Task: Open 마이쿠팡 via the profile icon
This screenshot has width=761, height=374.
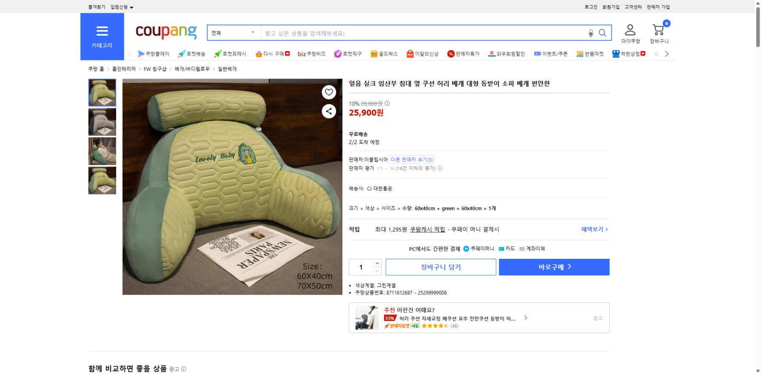Action: (630, 32)
